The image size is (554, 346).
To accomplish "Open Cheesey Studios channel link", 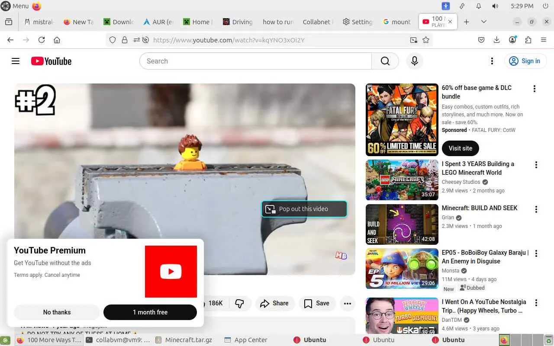I will (x=461, y=182).
